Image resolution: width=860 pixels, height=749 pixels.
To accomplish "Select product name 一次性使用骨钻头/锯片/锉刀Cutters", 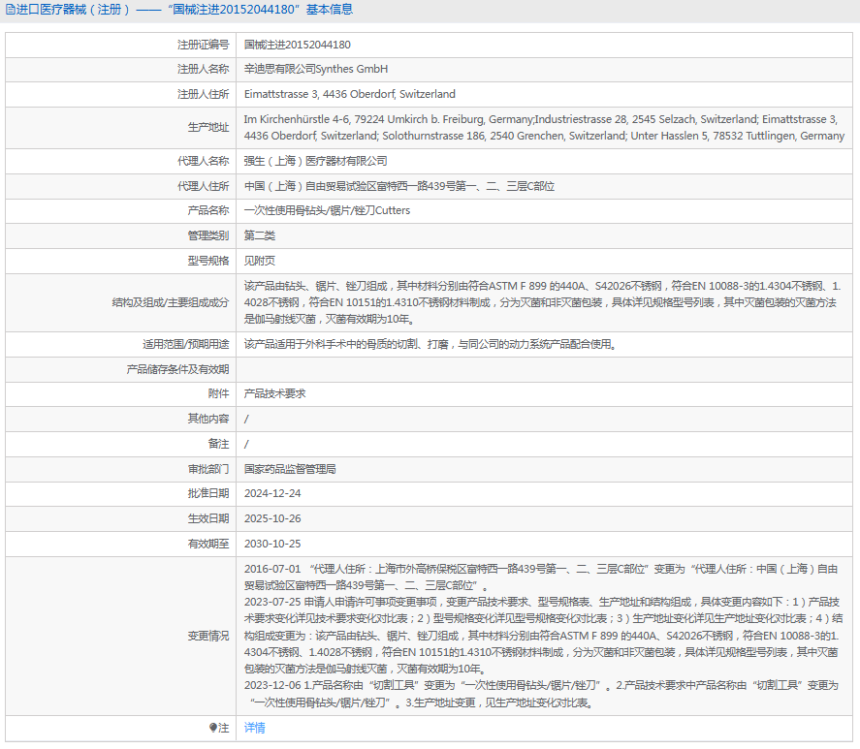I will [327, 210].
